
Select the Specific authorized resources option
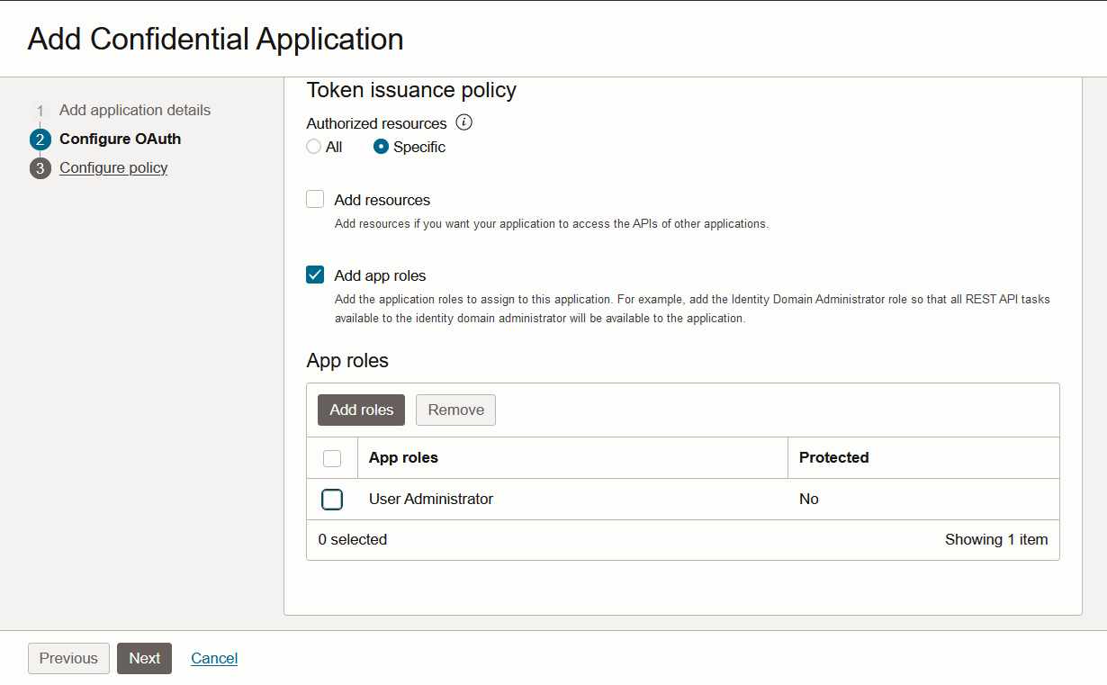[382, 147]
